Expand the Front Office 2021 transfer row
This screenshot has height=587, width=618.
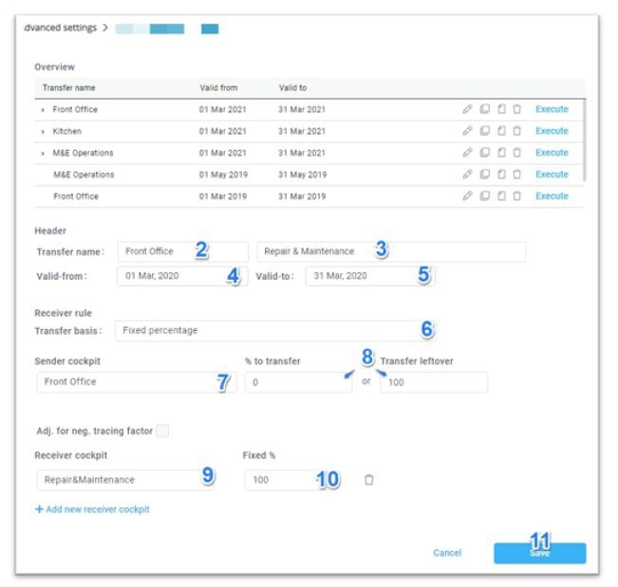click(44, 110)
